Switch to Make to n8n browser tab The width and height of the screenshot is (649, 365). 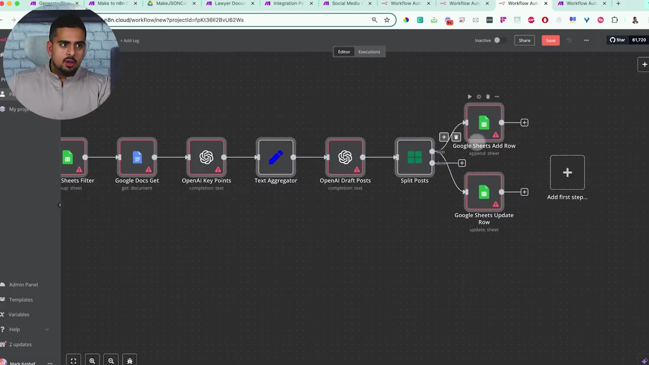pos(112,4)
